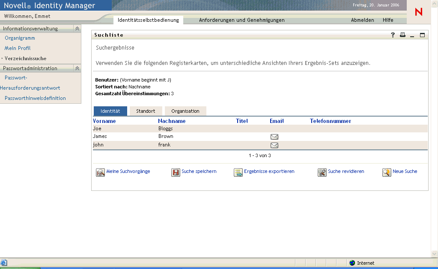Sort by the Telefonnummer column header
This screenshot has height=269, width=438.
click(x=331, y=121)
